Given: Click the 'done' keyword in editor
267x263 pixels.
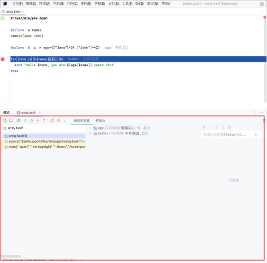Looking at the screenshot, I should (14, 71).
